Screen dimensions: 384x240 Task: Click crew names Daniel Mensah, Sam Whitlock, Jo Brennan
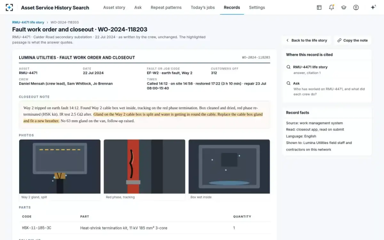[x=66, y=84]
